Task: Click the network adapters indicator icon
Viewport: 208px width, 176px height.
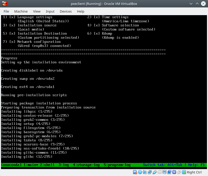Action: pos(150,172)
